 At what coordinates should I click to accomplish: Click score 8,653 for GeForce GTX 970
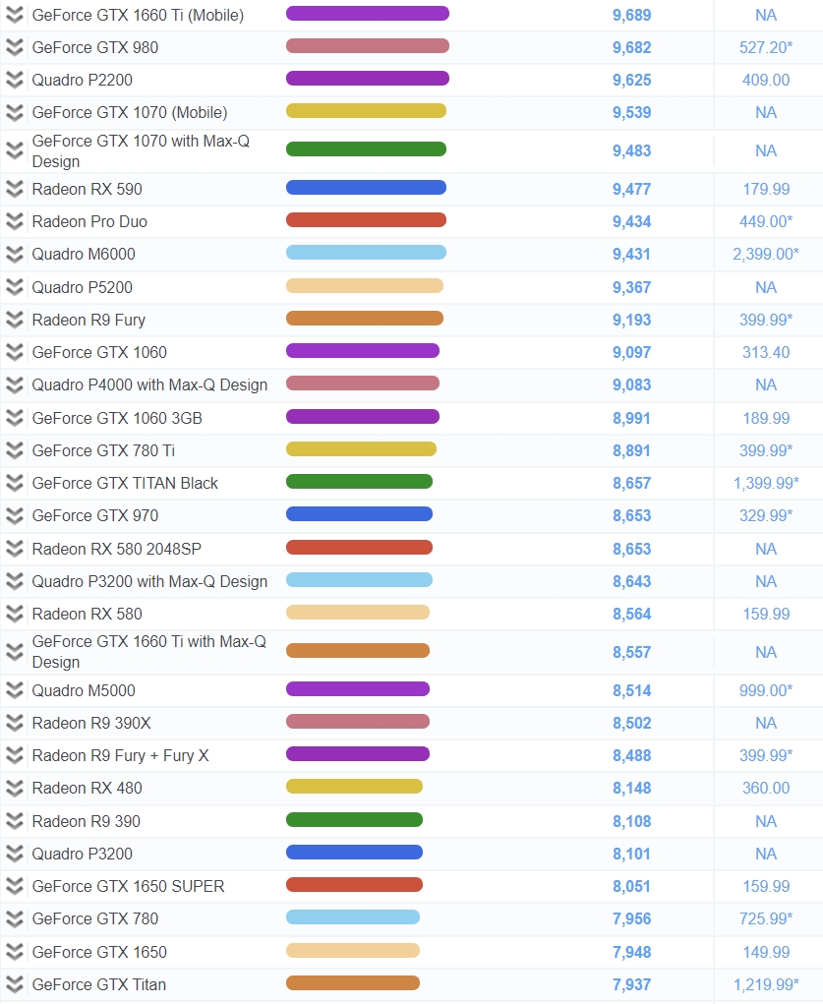pyautogui.click(x=631, y=516)
